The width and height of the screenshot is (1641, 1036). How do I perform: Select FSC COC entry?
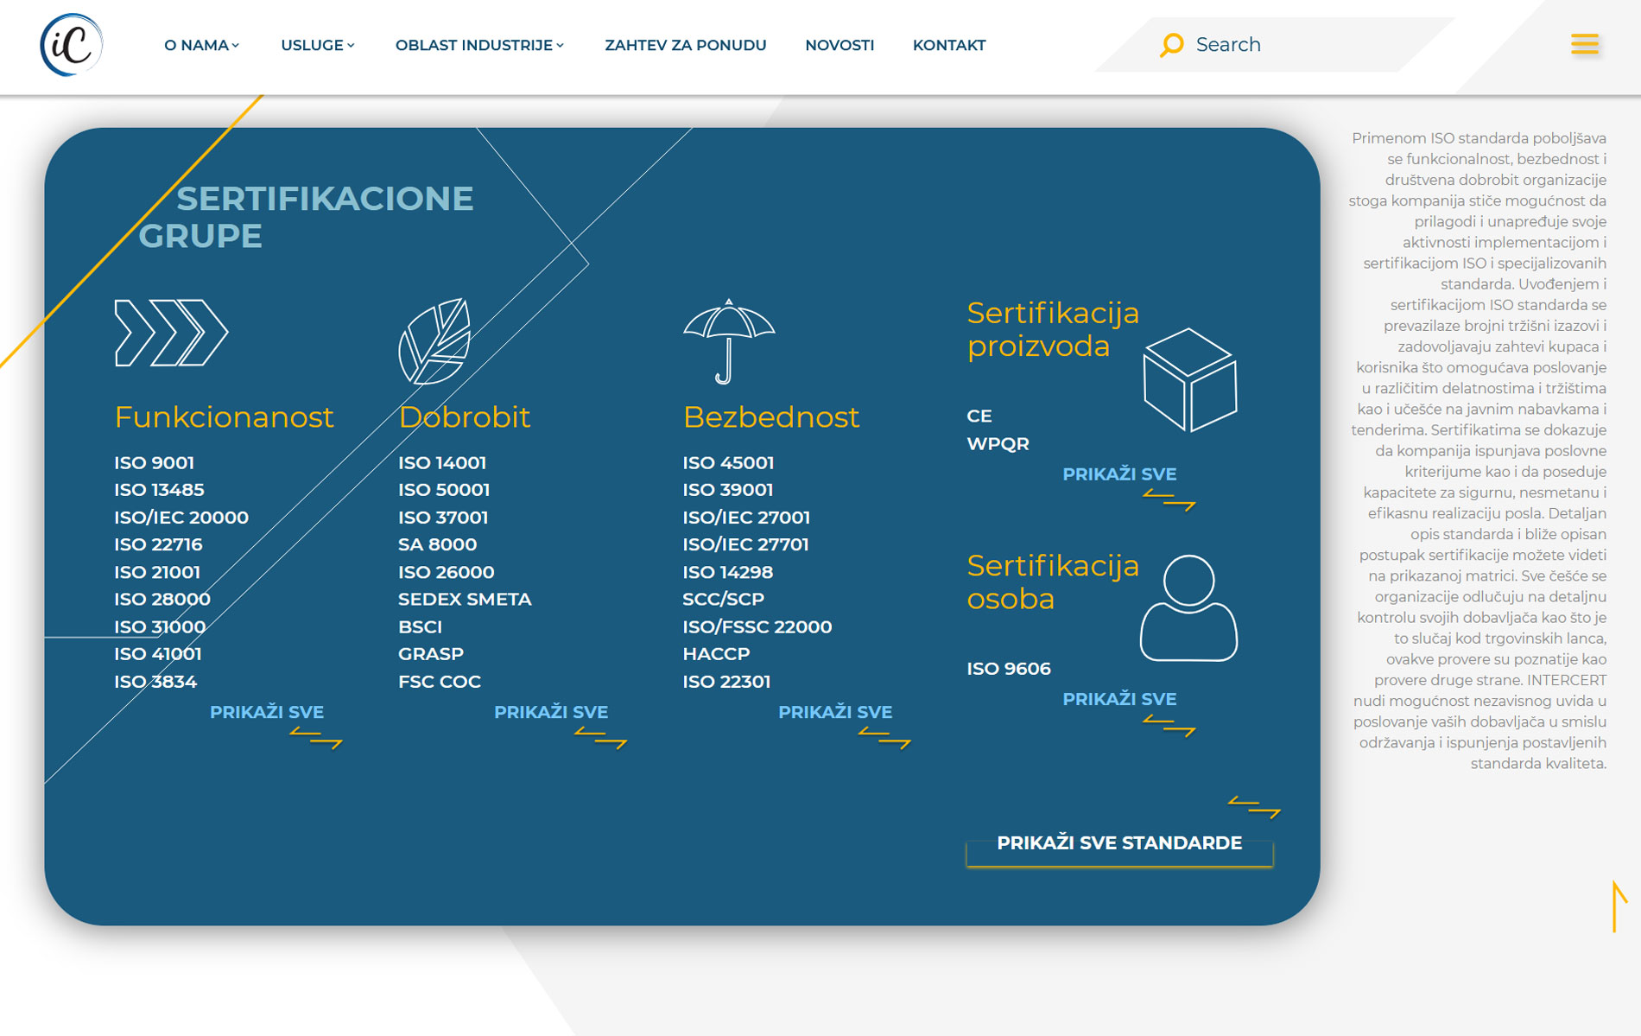[440, 681]
